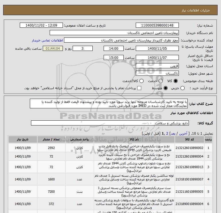Click the گروه کالا field دارو، پزشکی و سلامت

(x=110, y=123)
